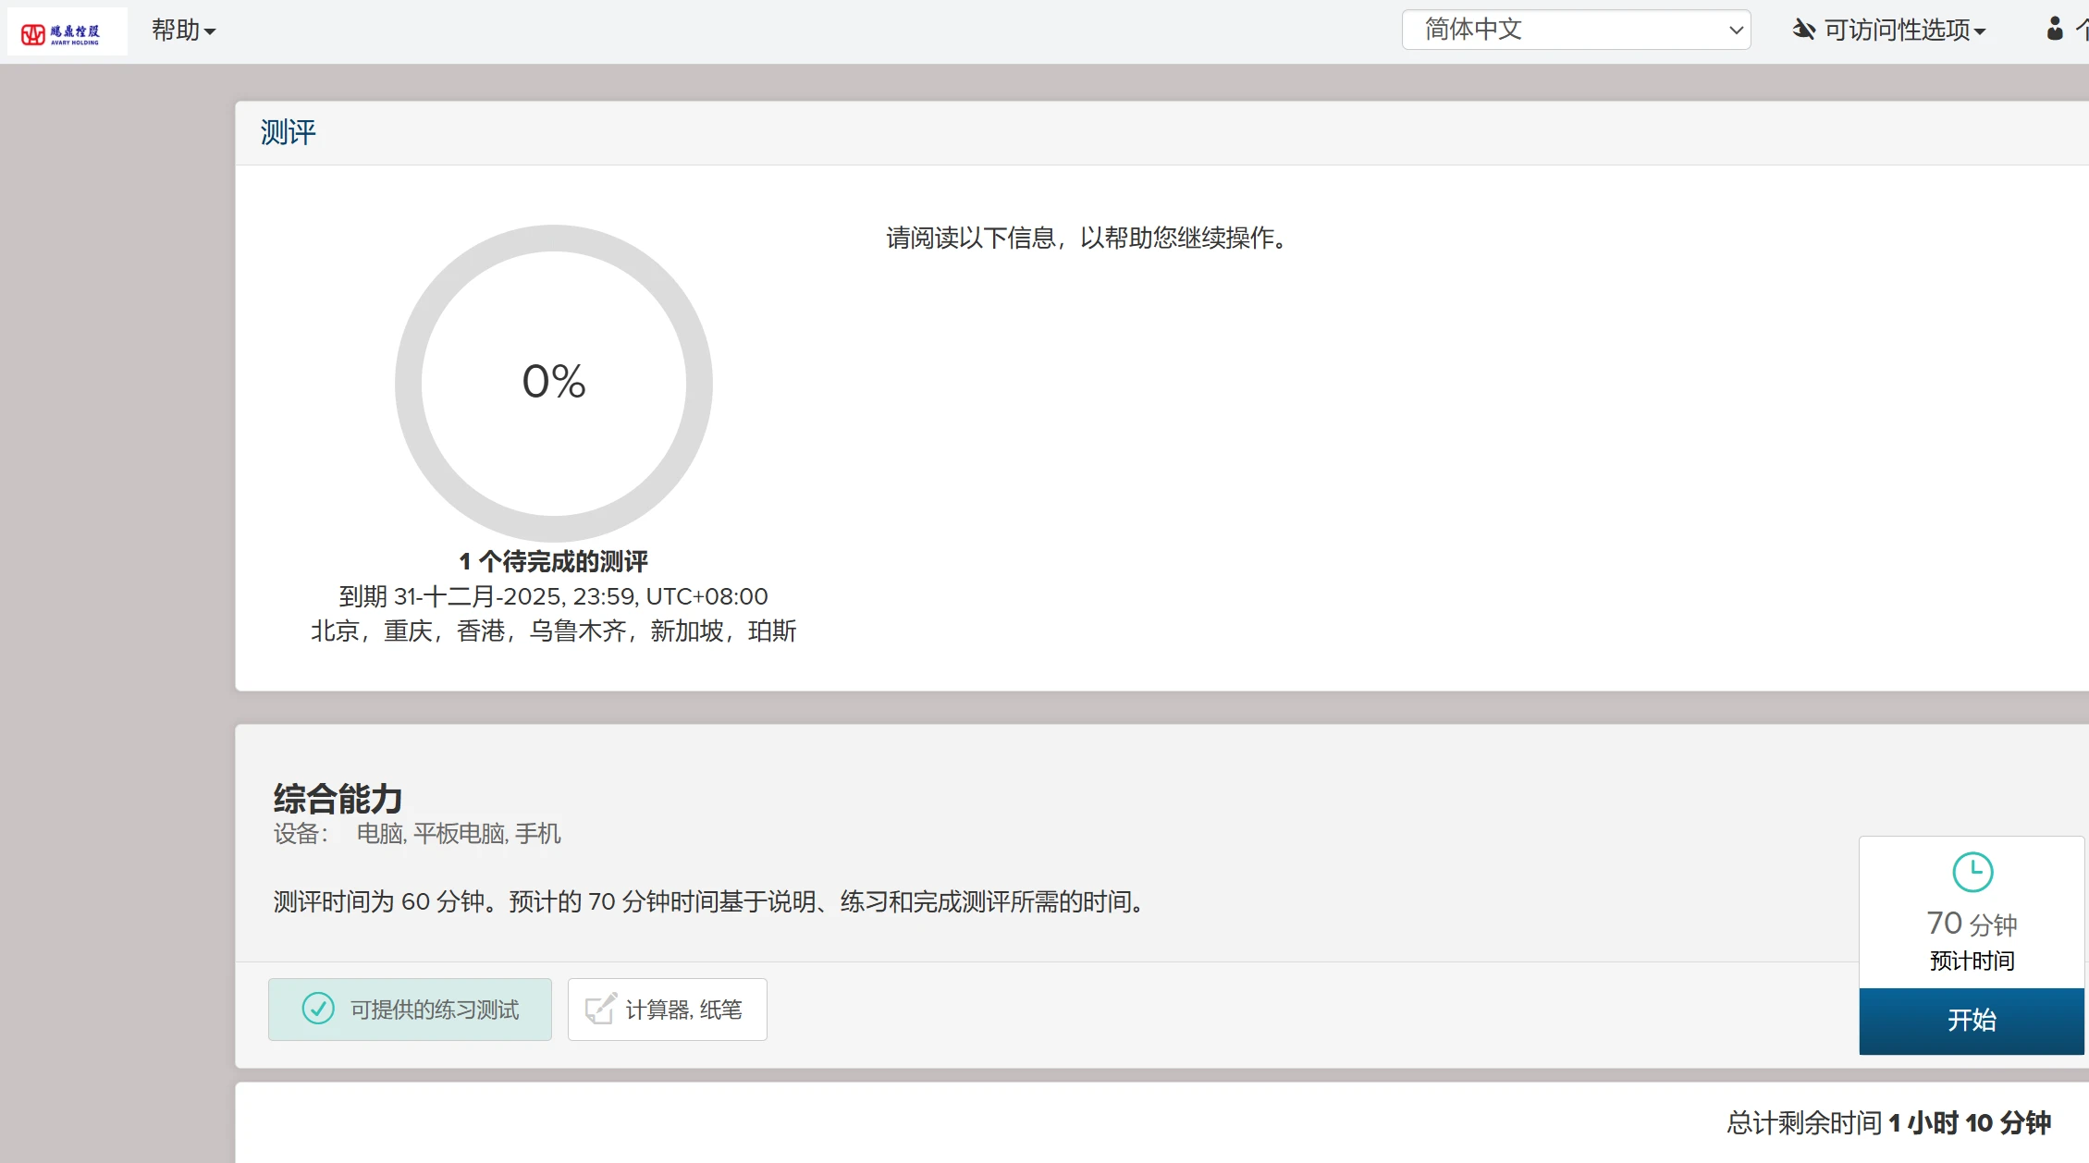The width and height of the screenshot is (2089, 1163).
Task: Click the user profile person icon
Action: [2054, 29]
